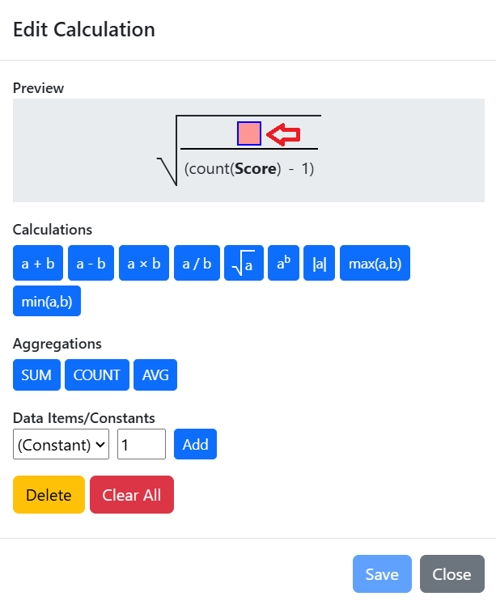The width and height of the screenshot is (496, 605).
Task: Insert the a to the power b operation
Action: point(283,263)
